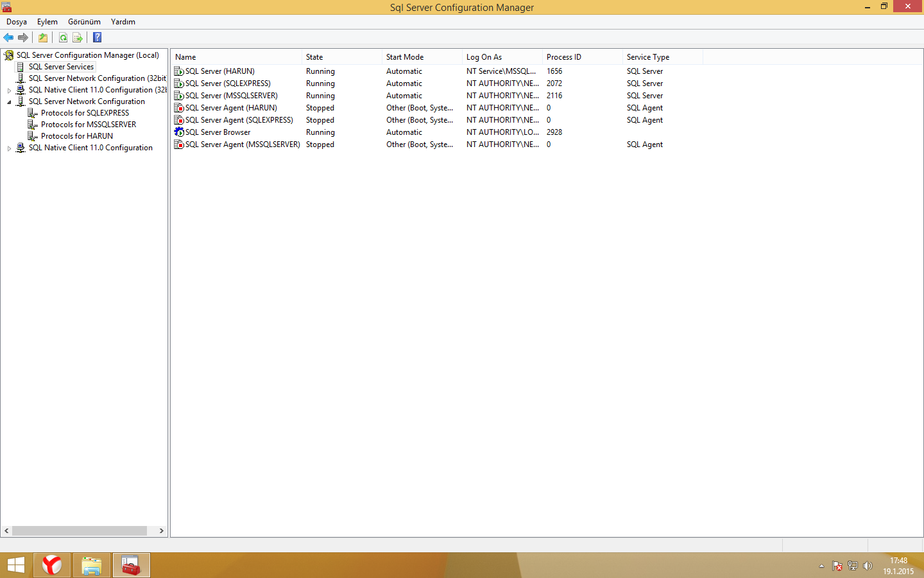Open the Yardım menu

123,22
